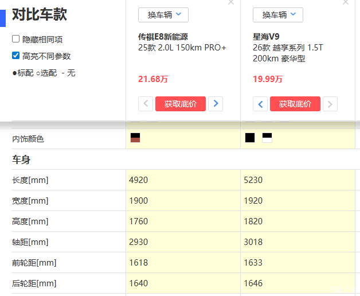Click 获取底价 for 传祺E8新能源

click(181, 104)
